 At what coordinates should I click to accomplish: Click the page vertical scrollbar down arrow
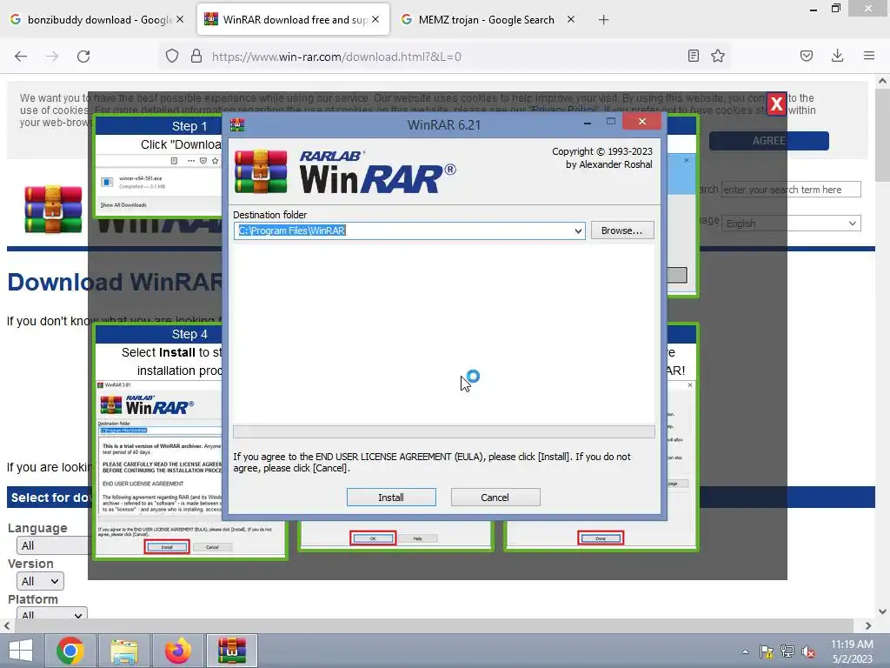pos(882,611)
